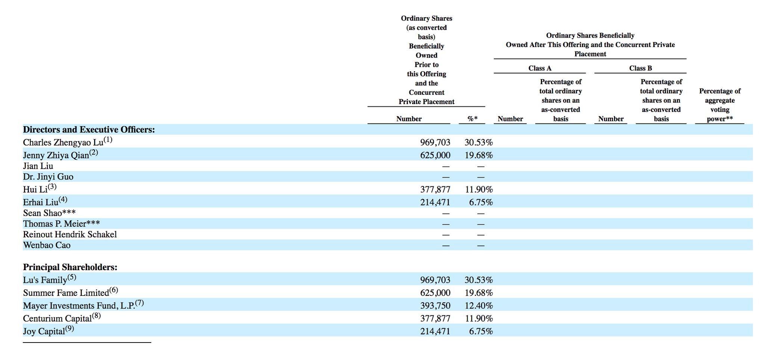Click the Jian Liu row label
The width and height of the screenshot is (765, 350).
[38, 166]
